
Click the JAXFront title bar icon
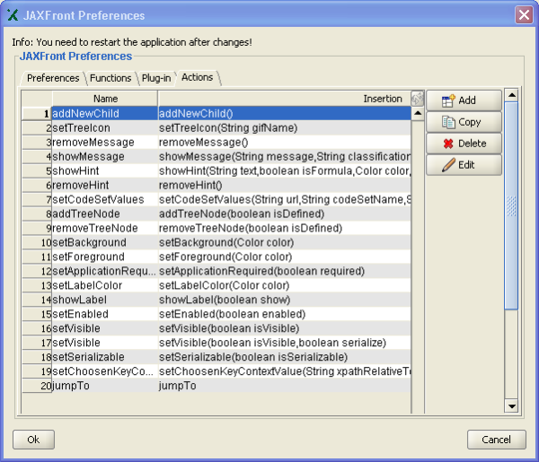click(13, 15)
